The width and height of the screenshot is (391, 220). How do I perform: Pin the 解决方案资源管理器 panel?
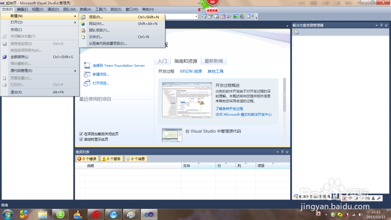[381, 25]
